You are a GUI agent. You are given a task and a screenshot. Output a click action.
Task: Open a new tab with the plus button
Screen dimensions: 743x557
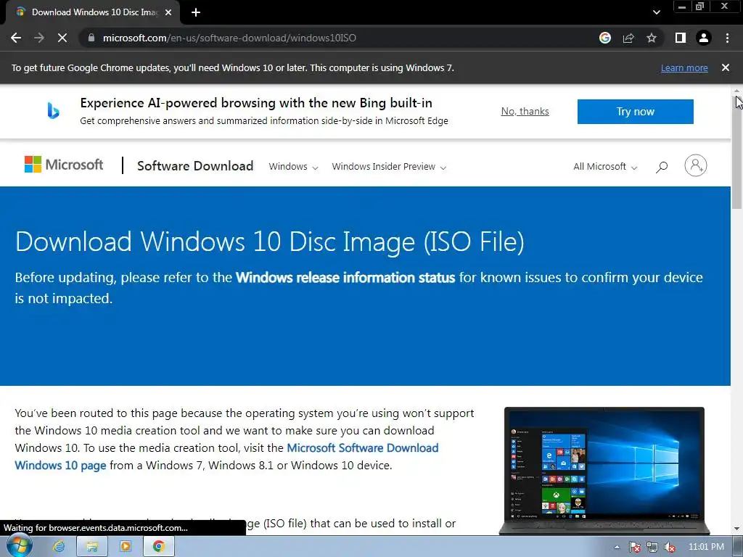tap(196, 12)
